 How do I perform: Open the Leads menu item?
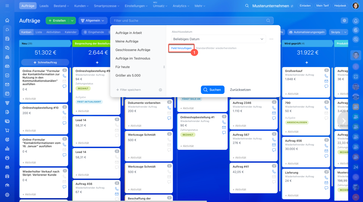[44, 6]
